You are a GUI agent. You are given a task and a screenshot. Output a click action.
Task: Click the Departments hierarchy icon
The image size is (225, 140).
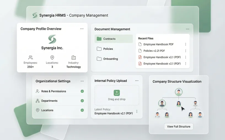point(37,101)
